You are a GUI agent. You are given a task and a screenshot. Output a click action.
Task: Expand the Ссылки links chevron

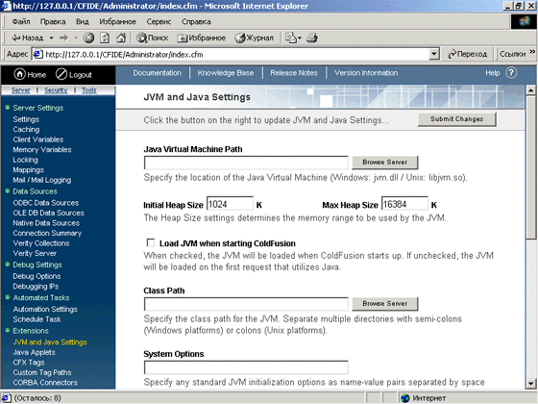click(532, 52)
